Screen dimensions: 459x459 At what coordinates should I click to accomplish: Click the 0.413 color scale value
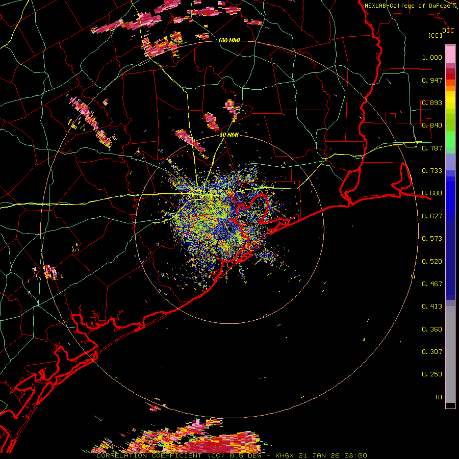pyautogui.click(x=432, y=307)
